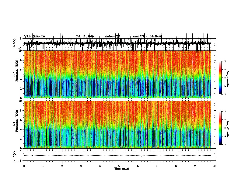
Task: Click time axis tick label '8'
Action: click(176, 166)
